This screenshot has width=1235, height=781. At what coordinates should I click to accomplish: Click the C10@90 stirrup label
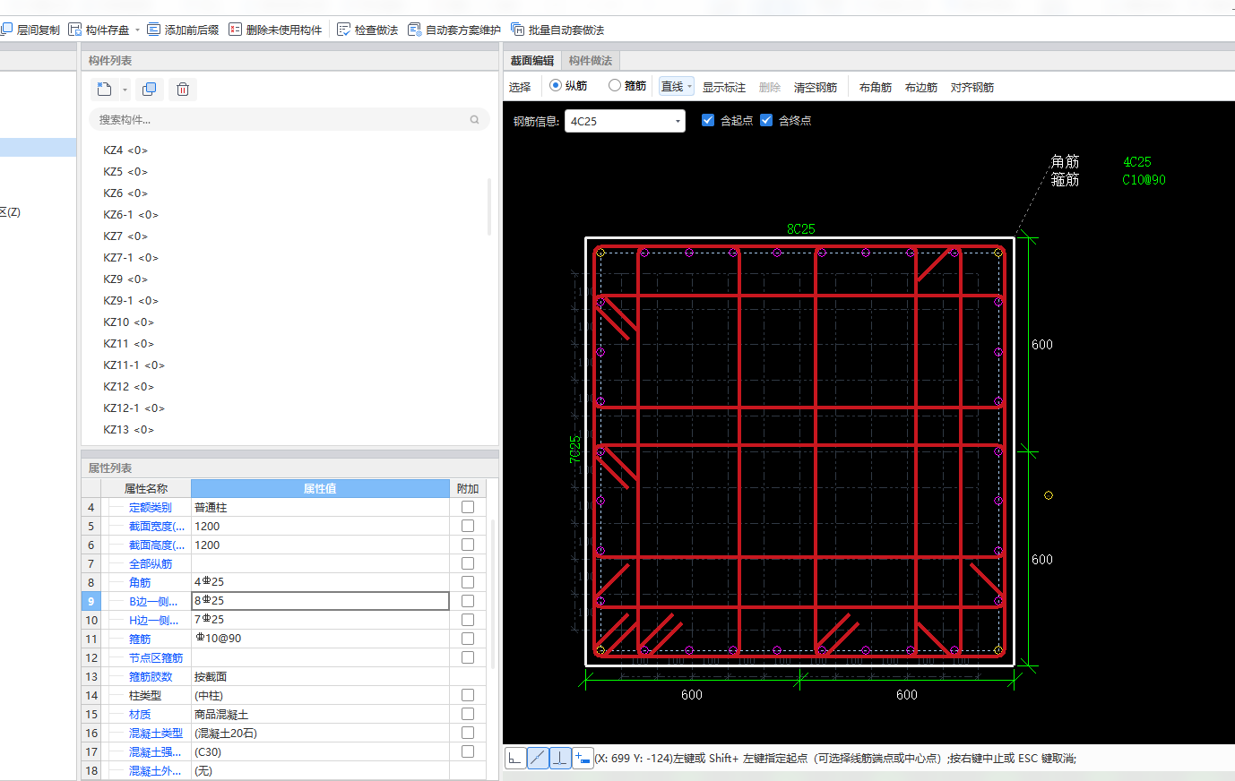coord(1144,179)
